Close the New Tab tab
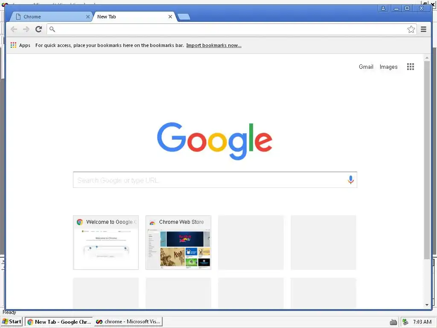This screenshot has height=328, width=437. tap(170, 17)
